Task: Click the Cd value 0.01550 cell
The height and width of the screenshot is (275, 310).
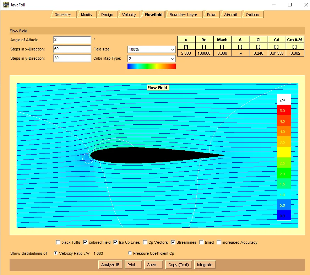Action: [x=277, y=53]
